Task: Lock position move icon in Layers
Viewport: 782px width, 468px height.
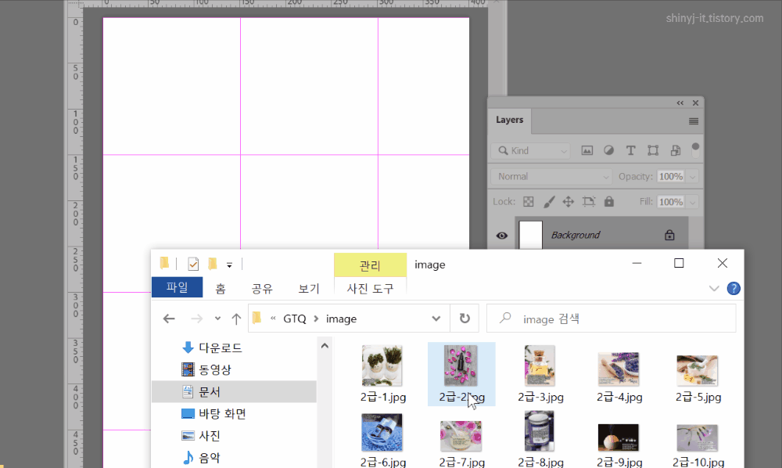Action: pos(568,202)
